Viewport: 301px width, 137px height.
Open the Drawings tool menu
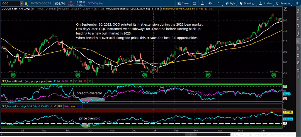(x=247, y=3)
